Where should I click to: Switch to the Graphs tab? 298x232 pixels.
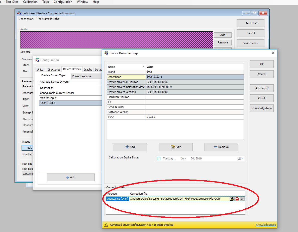point(88,70)
